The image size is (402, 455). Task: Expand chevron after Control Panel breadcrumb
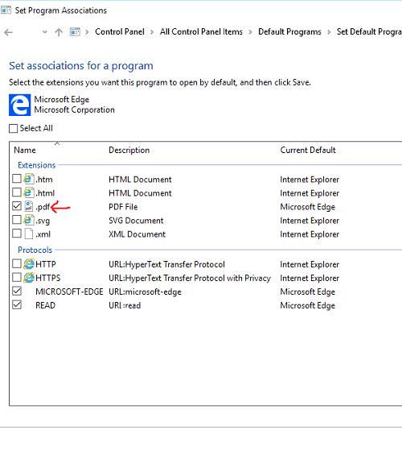pos(152,32)
